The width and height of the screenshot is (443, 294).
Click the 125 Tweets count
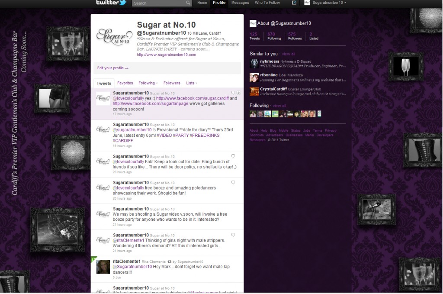[254, 36]
